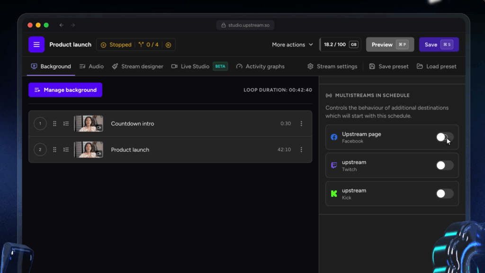
Task: Grab the Countdown intro drag handle
Action: pyautogui.click(x=54, y=124)
